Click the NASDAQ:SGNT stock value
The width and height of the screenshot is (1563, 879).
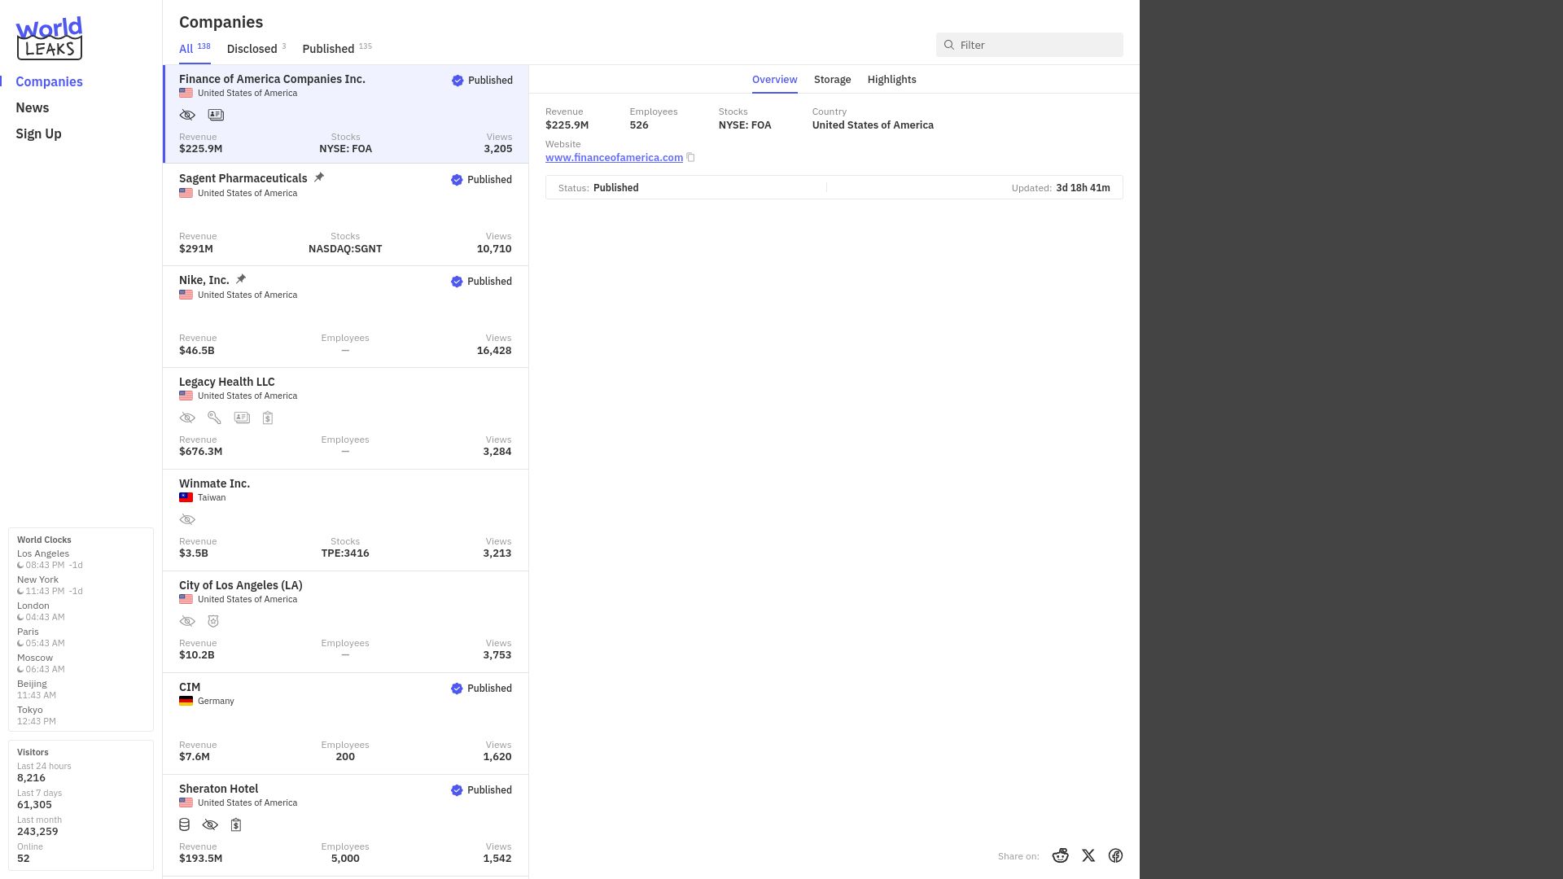tap(345, 248)
